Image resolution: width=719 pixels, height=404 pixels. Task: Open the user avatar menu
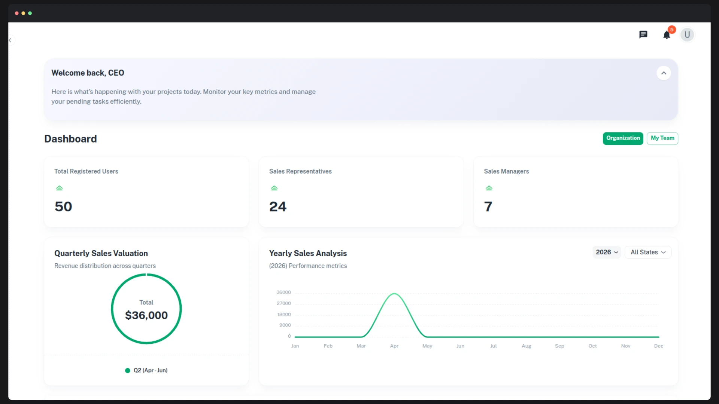687,35
